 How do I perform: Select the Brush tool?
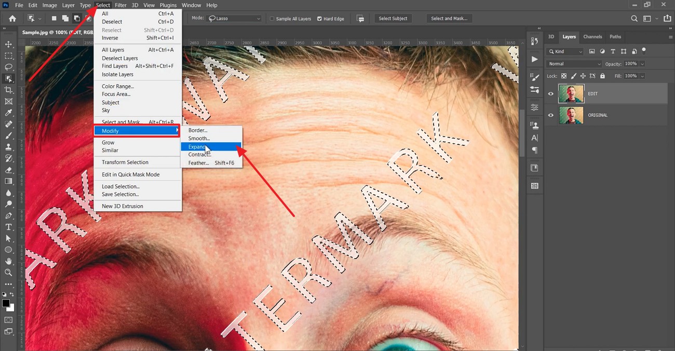tap(8, 136)
